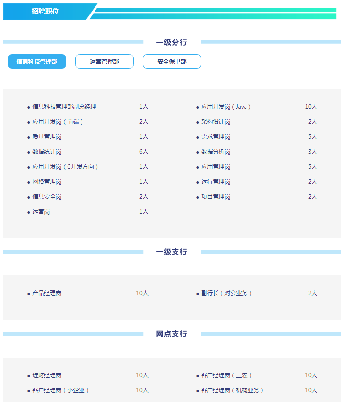The width and height of the screenshot is (341, 402).
Task: Select the 数据分析岗 position
Action: 216,152
